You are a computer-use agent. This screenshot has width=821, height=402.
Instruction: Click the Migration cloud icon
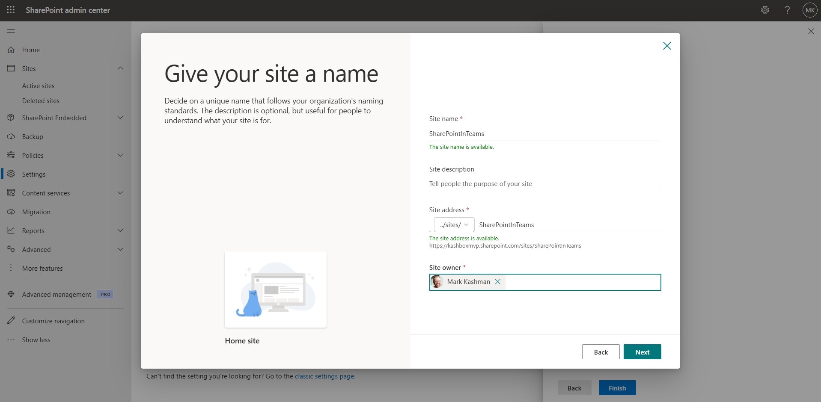11,212
